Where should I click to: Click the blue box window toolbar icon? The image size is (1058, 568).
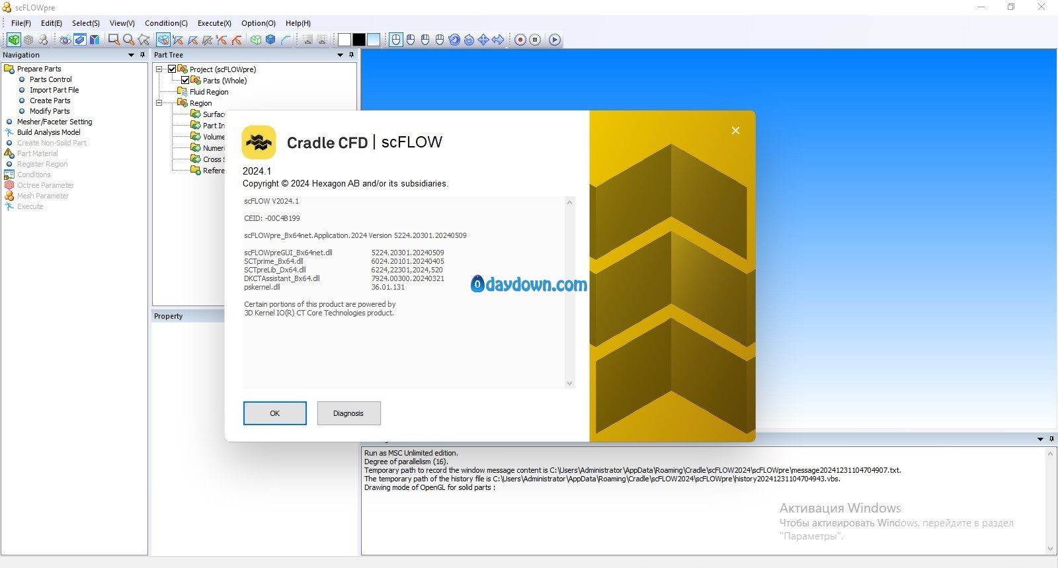pyautogui.click(x=80, y=40)
